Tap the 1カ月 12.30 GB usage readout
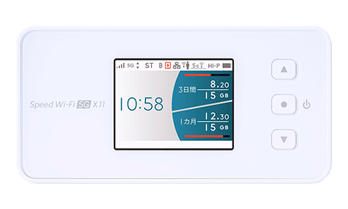 pyautogui.click(x=204, y=122)
